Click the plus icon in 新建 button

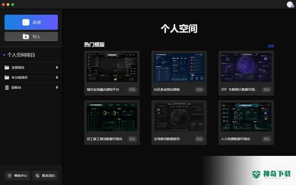(26, 22)
